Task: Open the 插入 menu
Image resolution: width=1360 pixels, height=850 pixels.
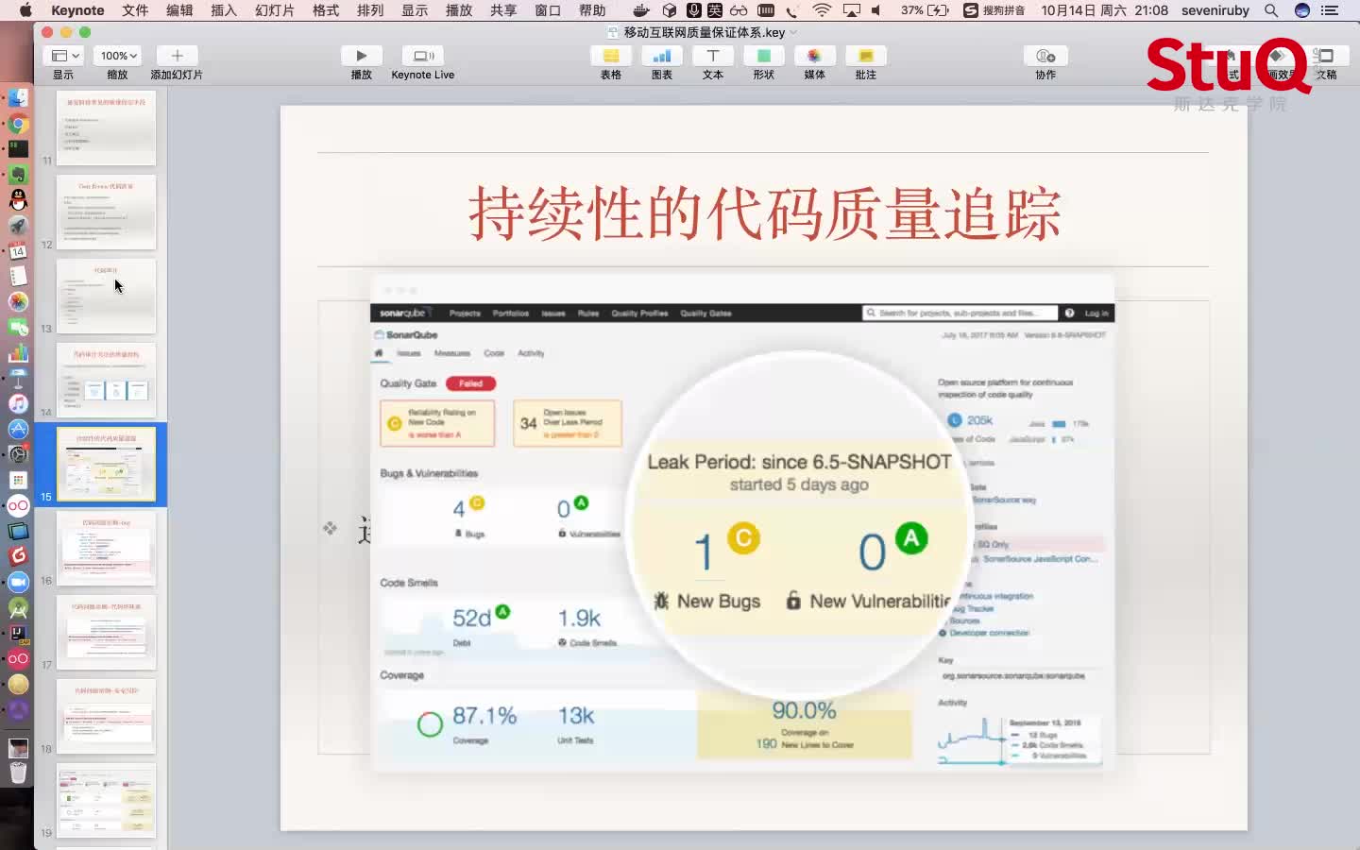Action: pos(224,10)
